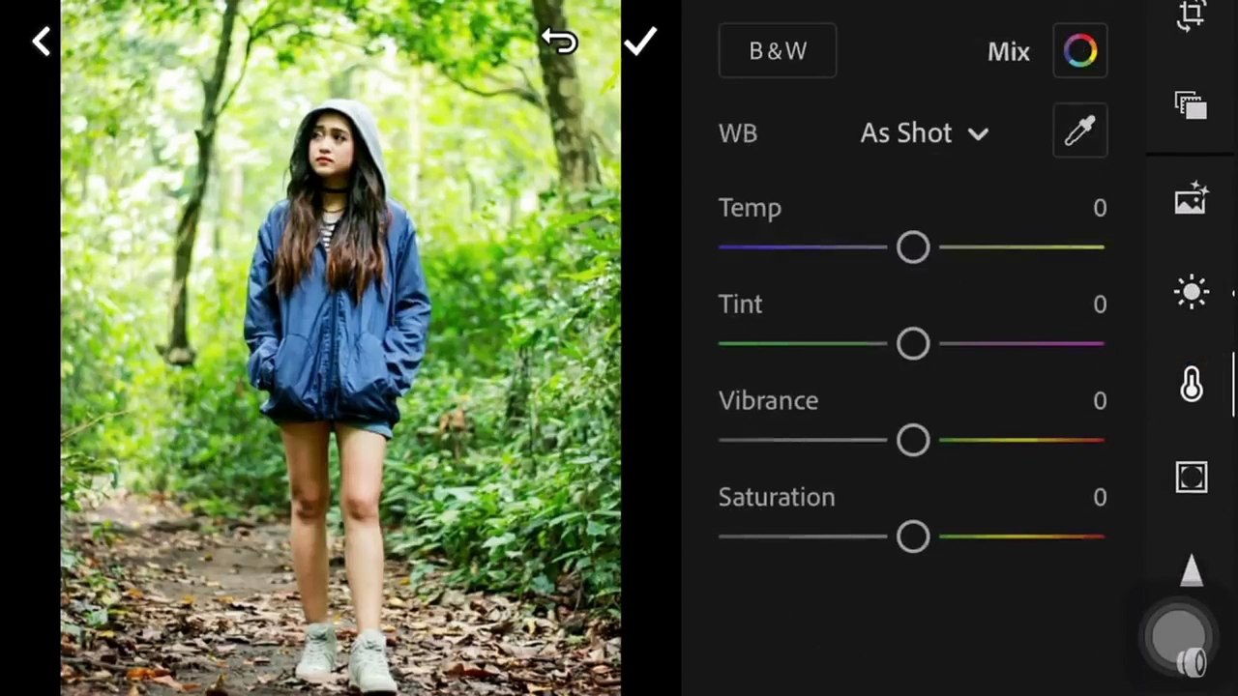Click the WB label

coord(738,133)
